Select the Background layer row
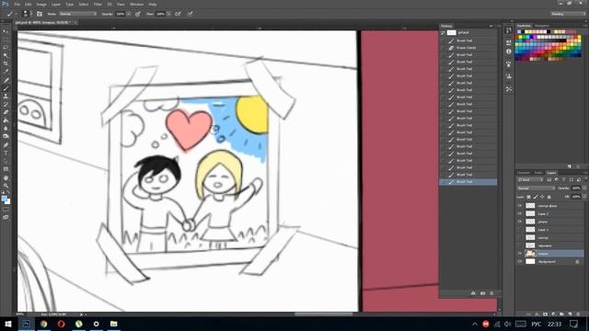 pyautogui.click(x=550, y=261)
